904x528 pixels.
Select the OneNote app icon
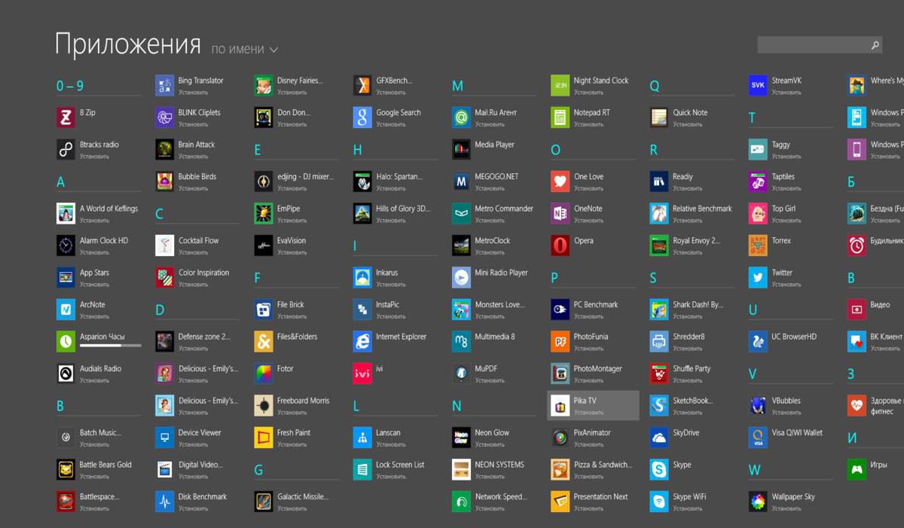pos(560,213)
